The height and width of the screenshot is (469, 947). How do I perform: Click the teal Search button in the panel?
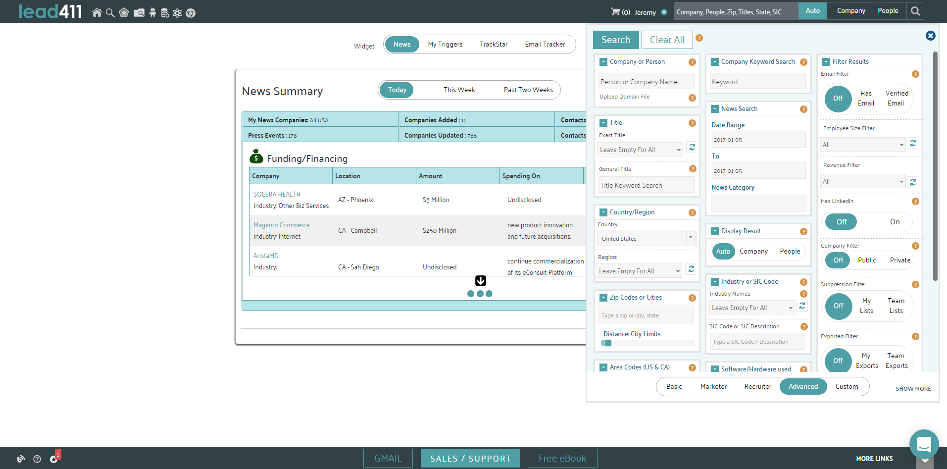click(x=616, y=40)
